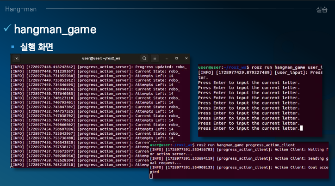Maximize the ros2_ws terminal window
This screenshot has width=335, height=186.
point(176,58)
